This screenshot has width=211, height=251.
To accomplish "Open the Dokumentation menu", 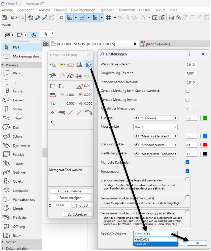I will click(x=83, y=10).
